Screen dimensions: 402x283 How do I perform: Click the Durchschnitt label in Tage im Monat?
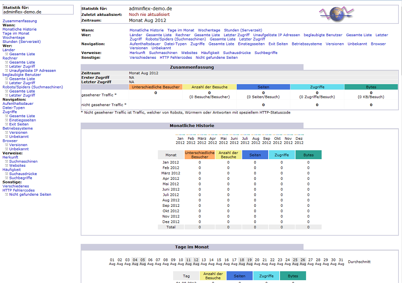pyautogui.click(x=359, y=262)
